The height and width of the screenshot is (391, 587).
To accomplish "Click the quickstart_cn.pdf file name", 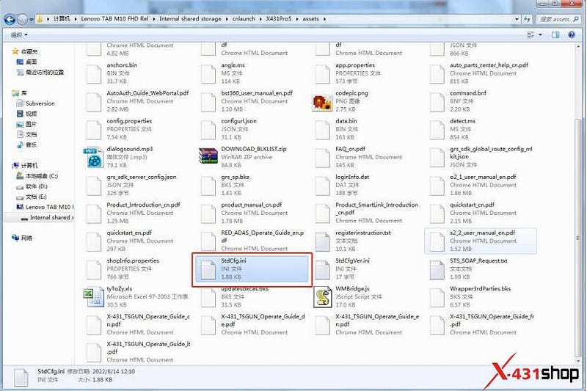I will click(x=472, y=205).
